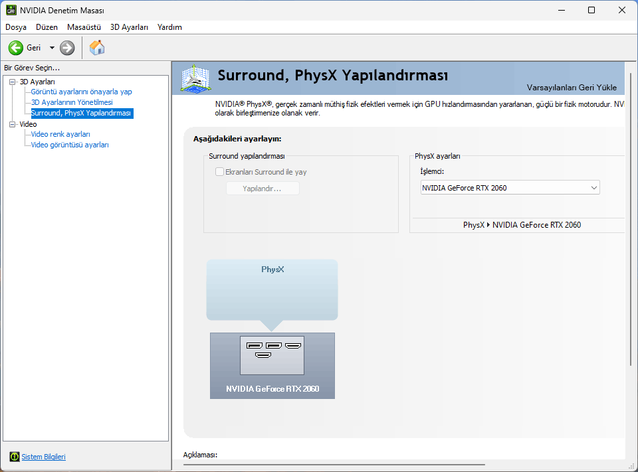Collapse the 3D Ayarları tree node
Screen dimensions: 638x472
(12, 82)
